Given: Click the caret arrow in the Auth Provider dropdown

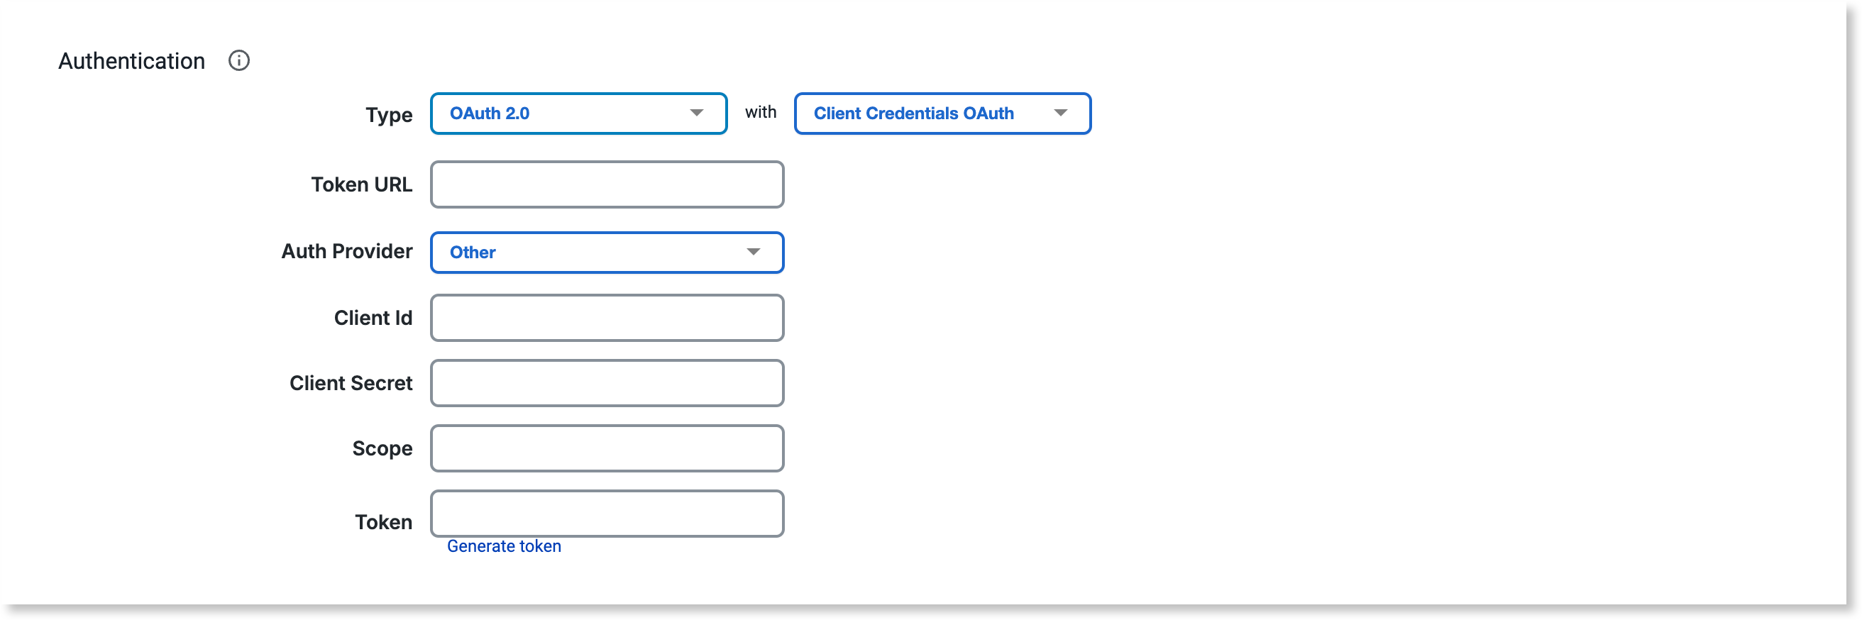Looking at the screenshot, I should [753, 253].
